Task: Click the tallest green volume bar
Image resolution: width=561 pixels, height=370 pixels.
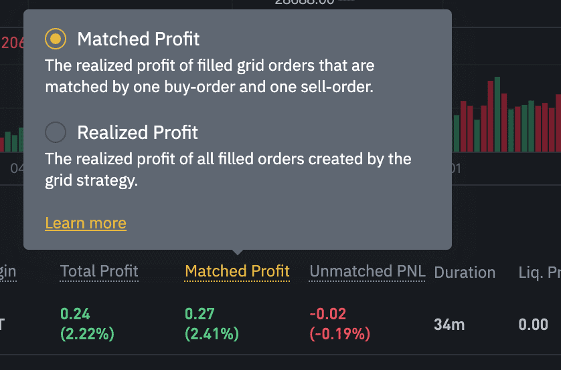Action: coord(497,114)
